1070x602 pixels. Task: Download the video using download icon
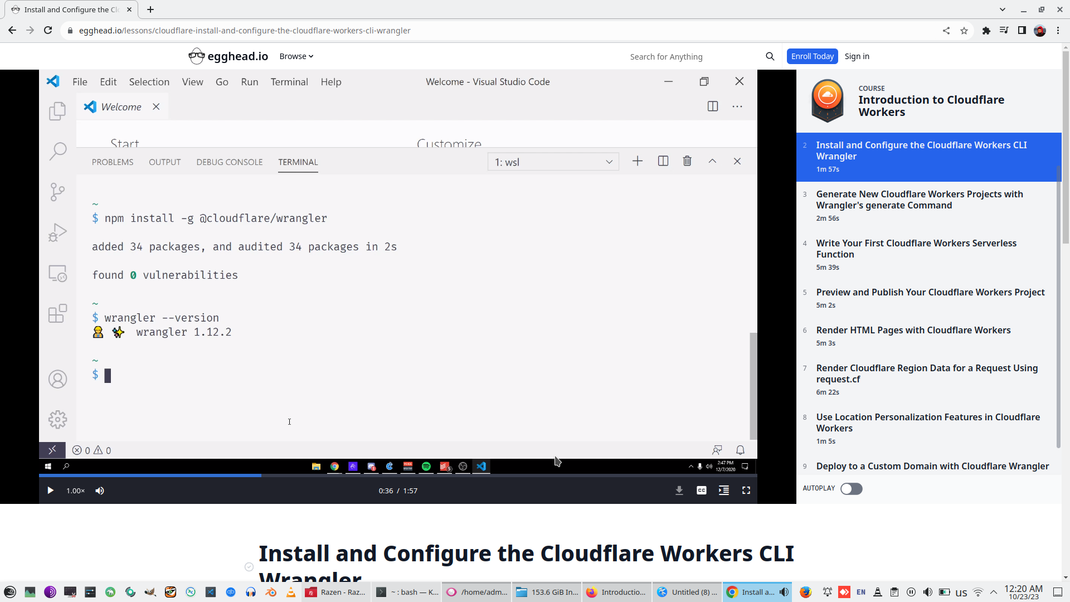679,491
